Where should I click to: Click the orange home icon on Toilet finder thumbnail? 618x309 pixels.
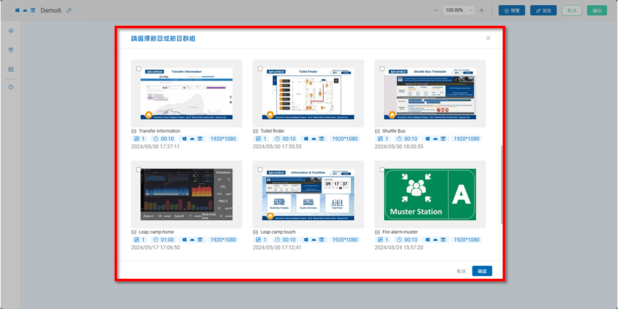coord(270,115)
